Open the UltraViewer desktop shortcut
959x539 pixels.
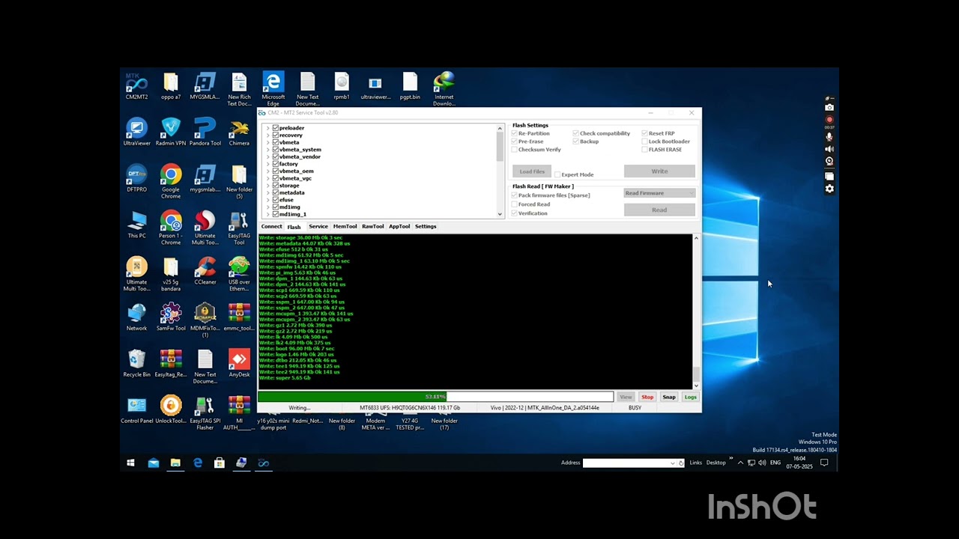click(x=136, y=133)
